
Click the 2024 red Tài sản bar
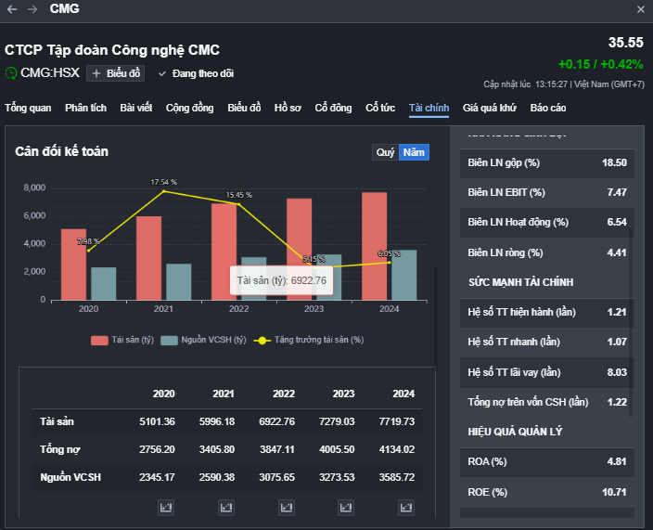[374, 246]
